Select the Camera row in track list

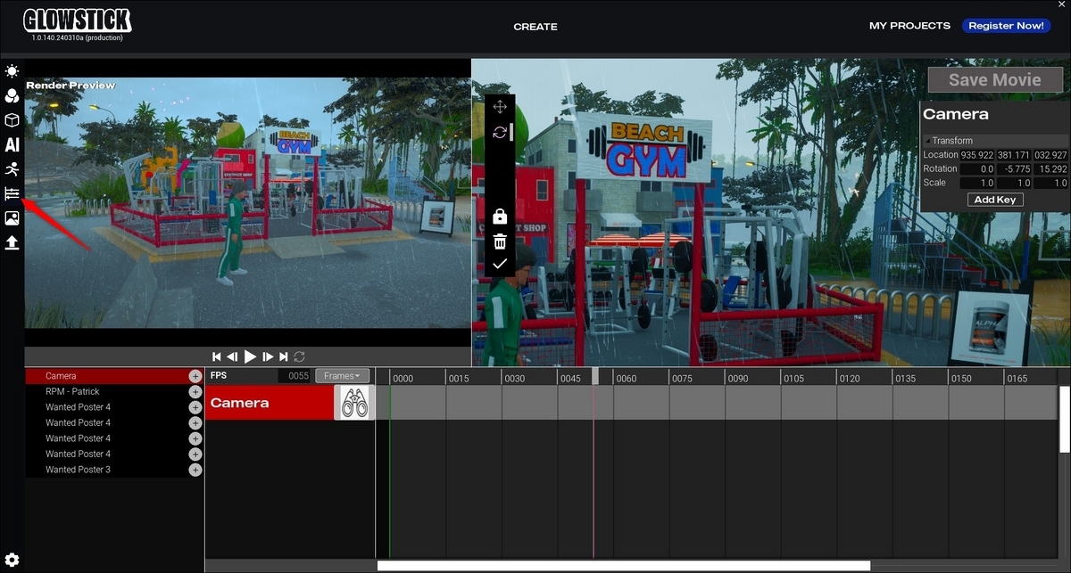114,376
